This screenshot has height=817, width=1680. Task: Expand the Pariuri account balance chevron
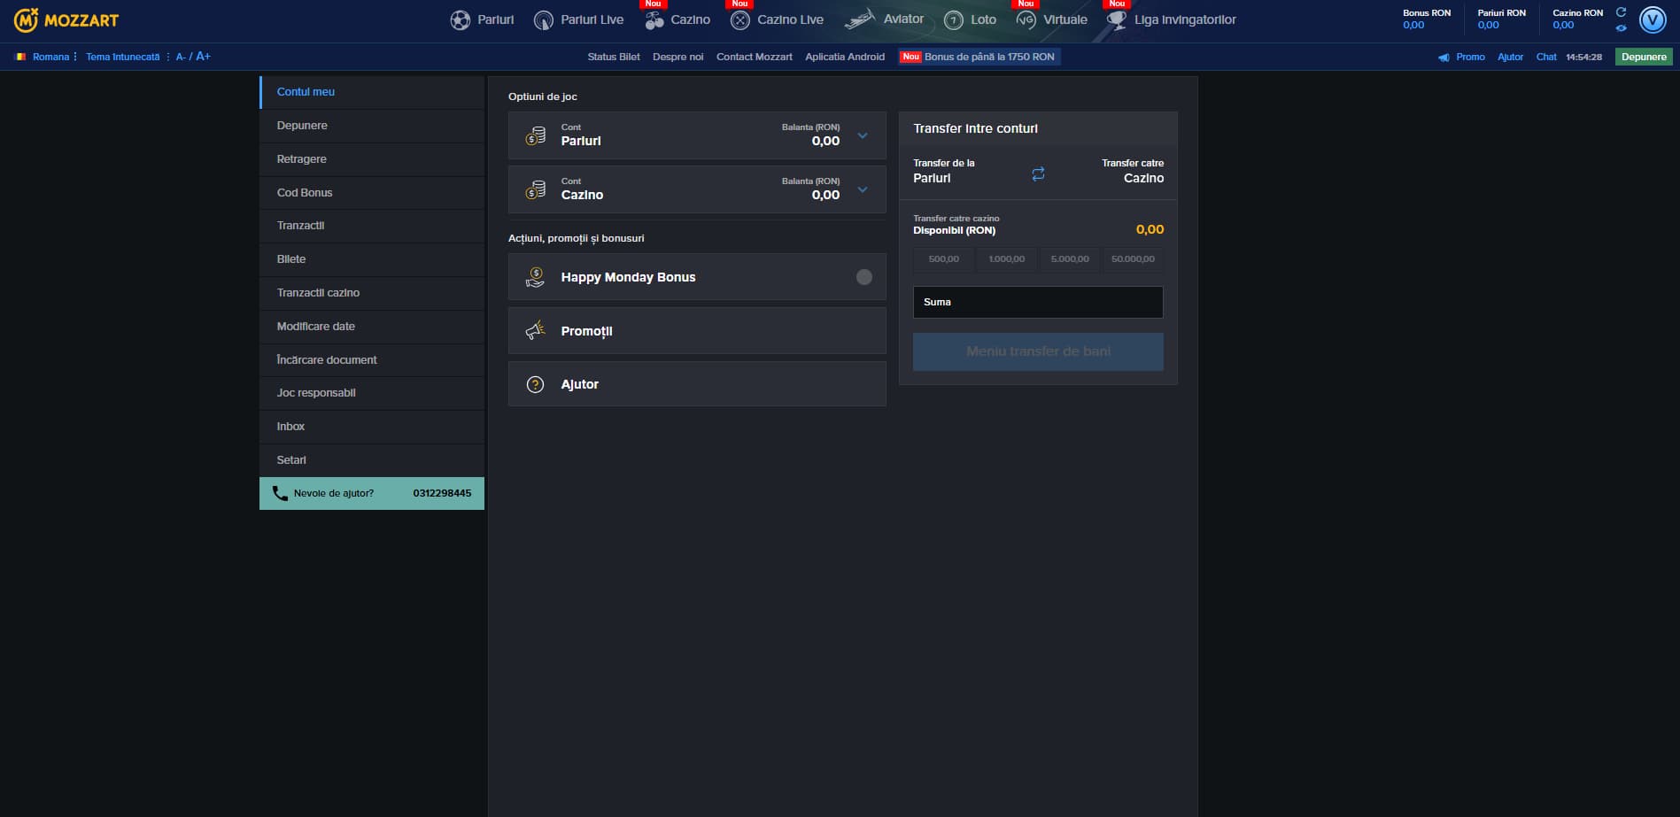point(863,135)
